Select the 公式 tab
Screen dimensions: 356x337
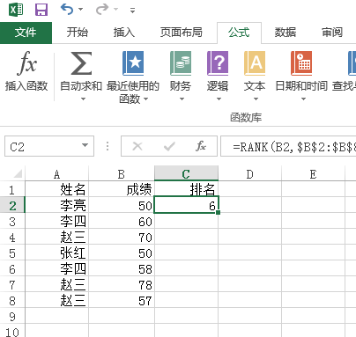tap(239, 33)
